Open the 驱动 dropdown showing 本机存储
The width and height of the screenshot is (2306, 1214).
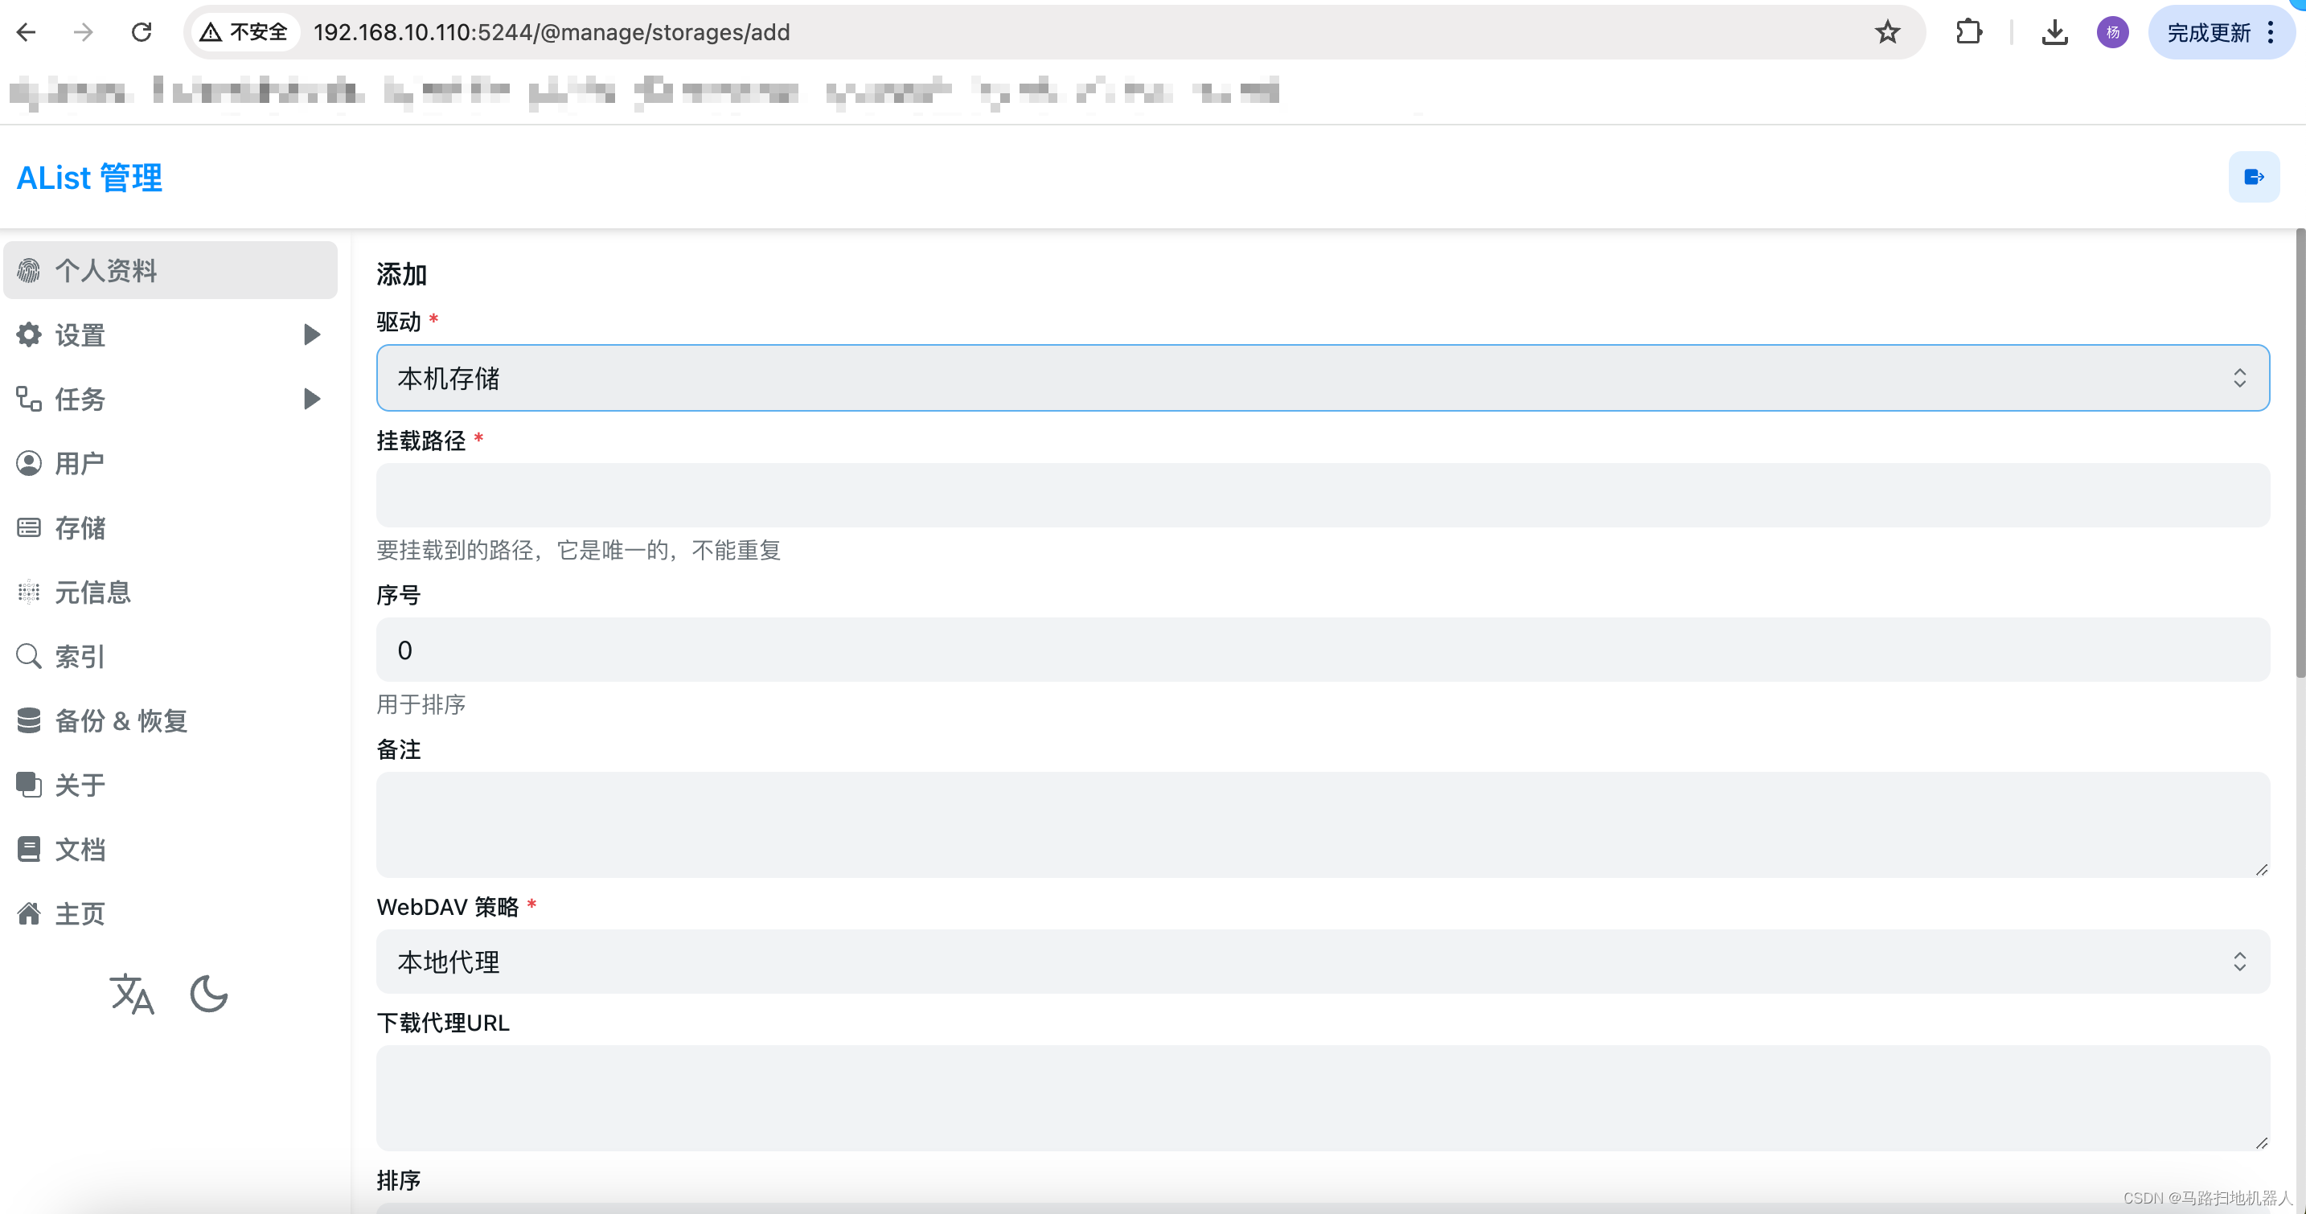pyautogui.click(x=1322, y=378)
